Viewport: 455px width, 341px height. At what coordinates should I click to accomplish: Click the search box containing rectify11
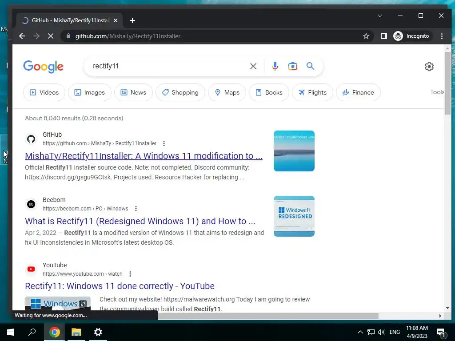pos(168,66)
